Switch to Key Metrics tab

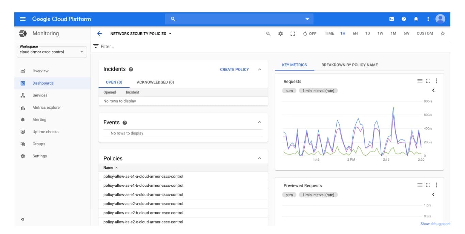pos(294,65)
